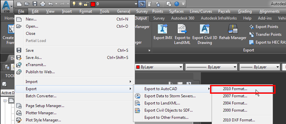
Task: Click the Plot printer icon in quick access toolbar
Action: 42,4
